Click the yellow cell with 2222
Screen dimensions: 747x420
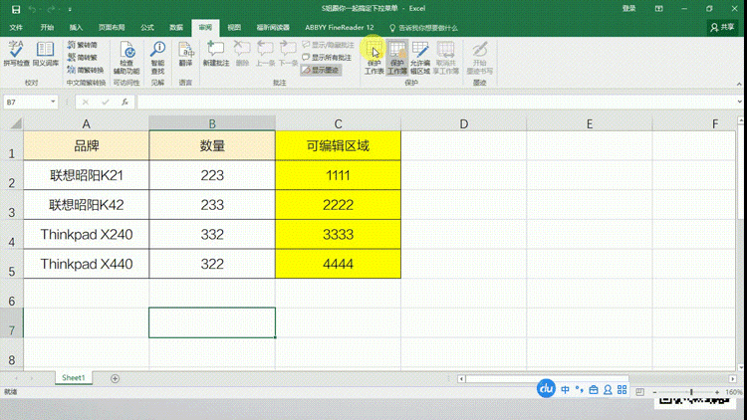point(338,205)
